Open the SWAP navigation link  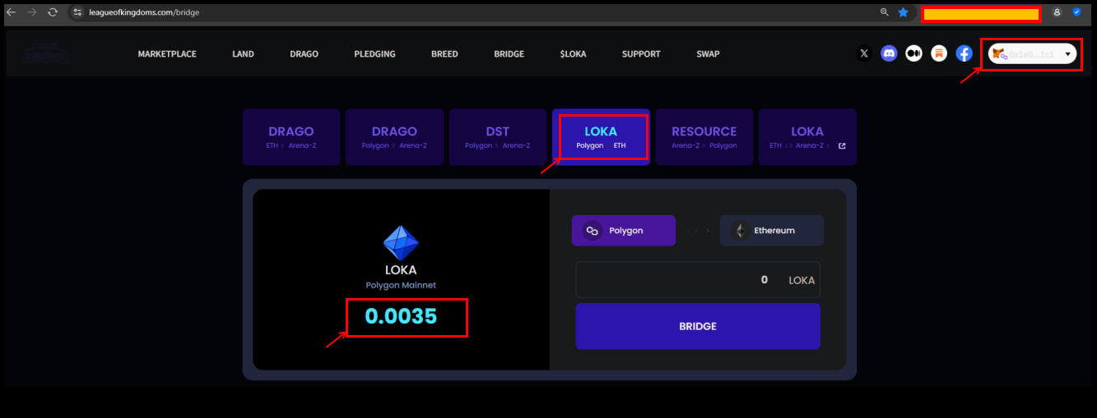pos(708,54)
